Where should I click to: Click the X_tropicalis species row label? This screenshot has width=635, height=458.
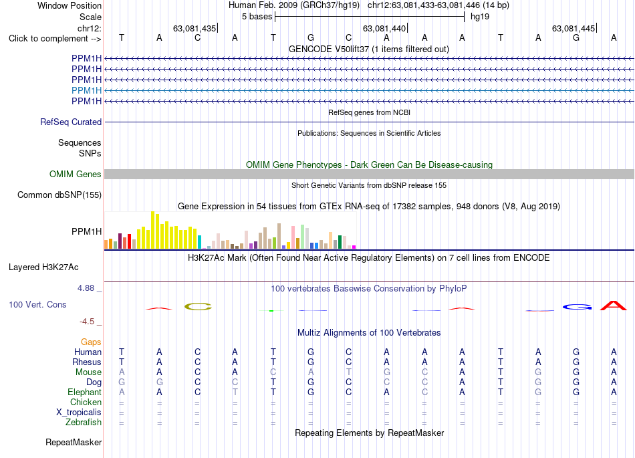(79, 413)
